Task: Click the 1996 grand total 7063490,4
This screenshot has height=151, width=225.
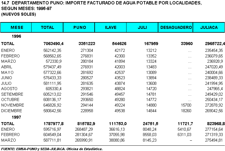Action: (53, 44)
